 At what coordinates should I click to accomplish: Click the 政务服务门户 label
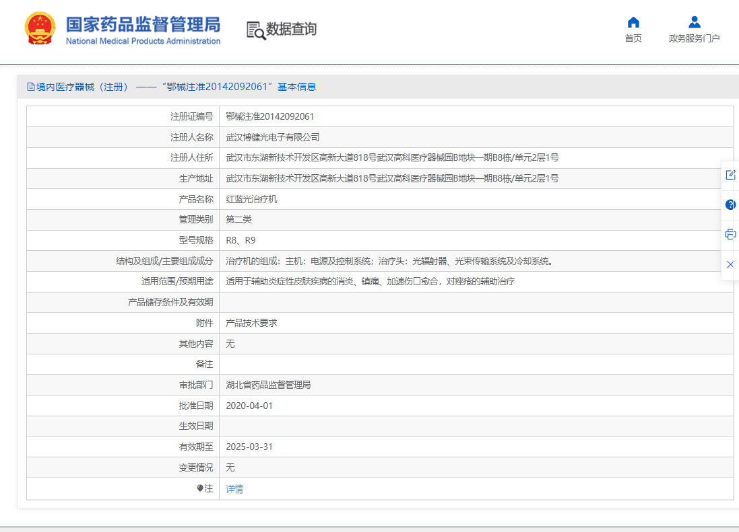click(x=695, y=38)
